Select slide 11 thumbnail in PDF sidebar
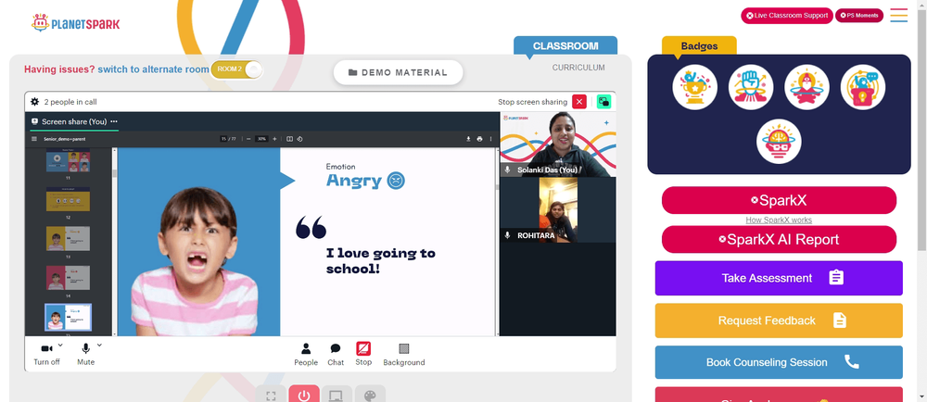This screenshot has width=927, height=402. point(68,161)
